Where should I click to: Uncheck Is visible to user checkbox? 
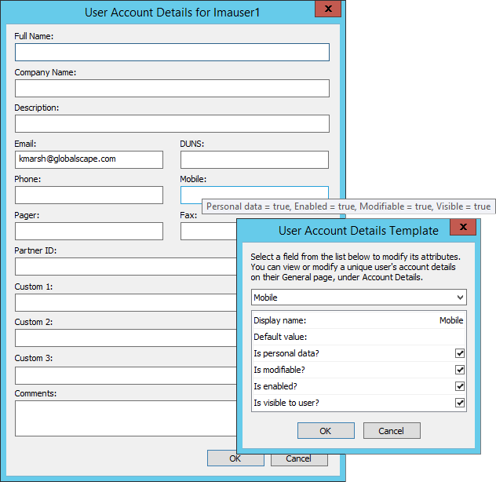tap(460, 403)
